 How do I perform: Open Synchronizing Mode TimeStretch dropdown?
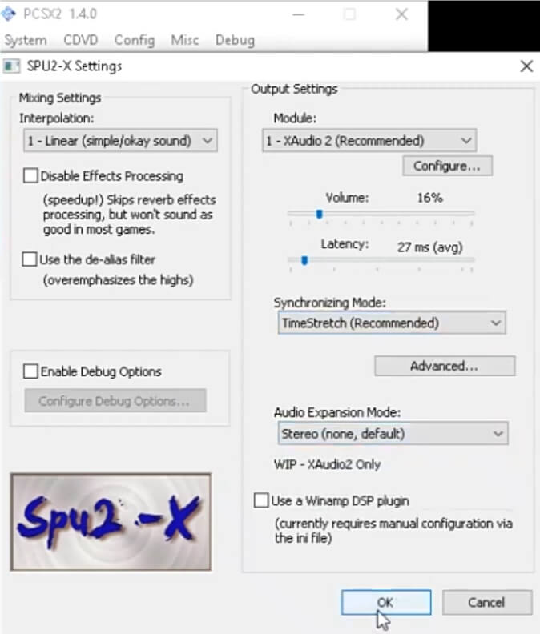click(x=392, y=323)
